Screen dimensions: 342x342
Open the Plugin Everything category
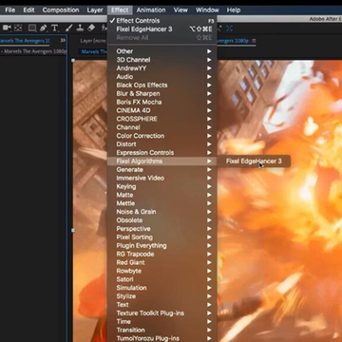pos(161,246)
